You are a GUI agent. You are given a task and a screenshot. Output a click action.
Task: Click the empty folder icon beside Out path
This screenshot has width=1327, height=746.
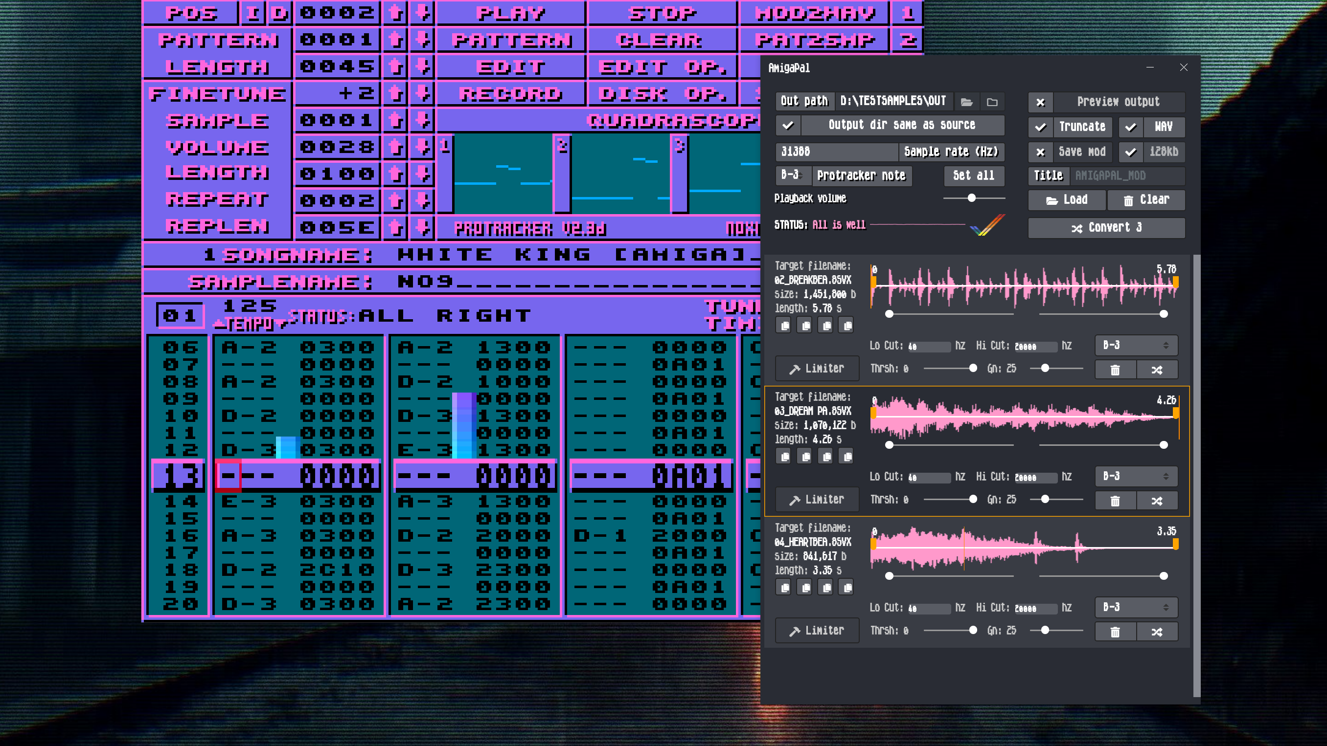tap(992, 102)
